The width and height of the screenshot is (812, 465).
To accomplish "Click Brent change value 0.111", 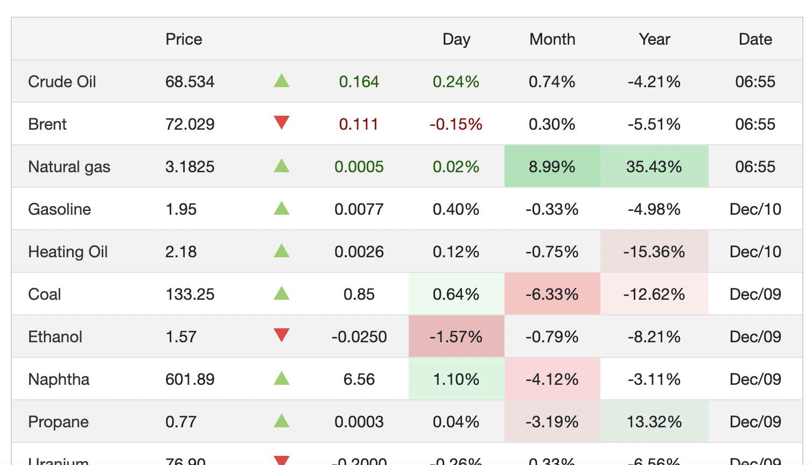I will pyautogui.click(x=359, y=124).
